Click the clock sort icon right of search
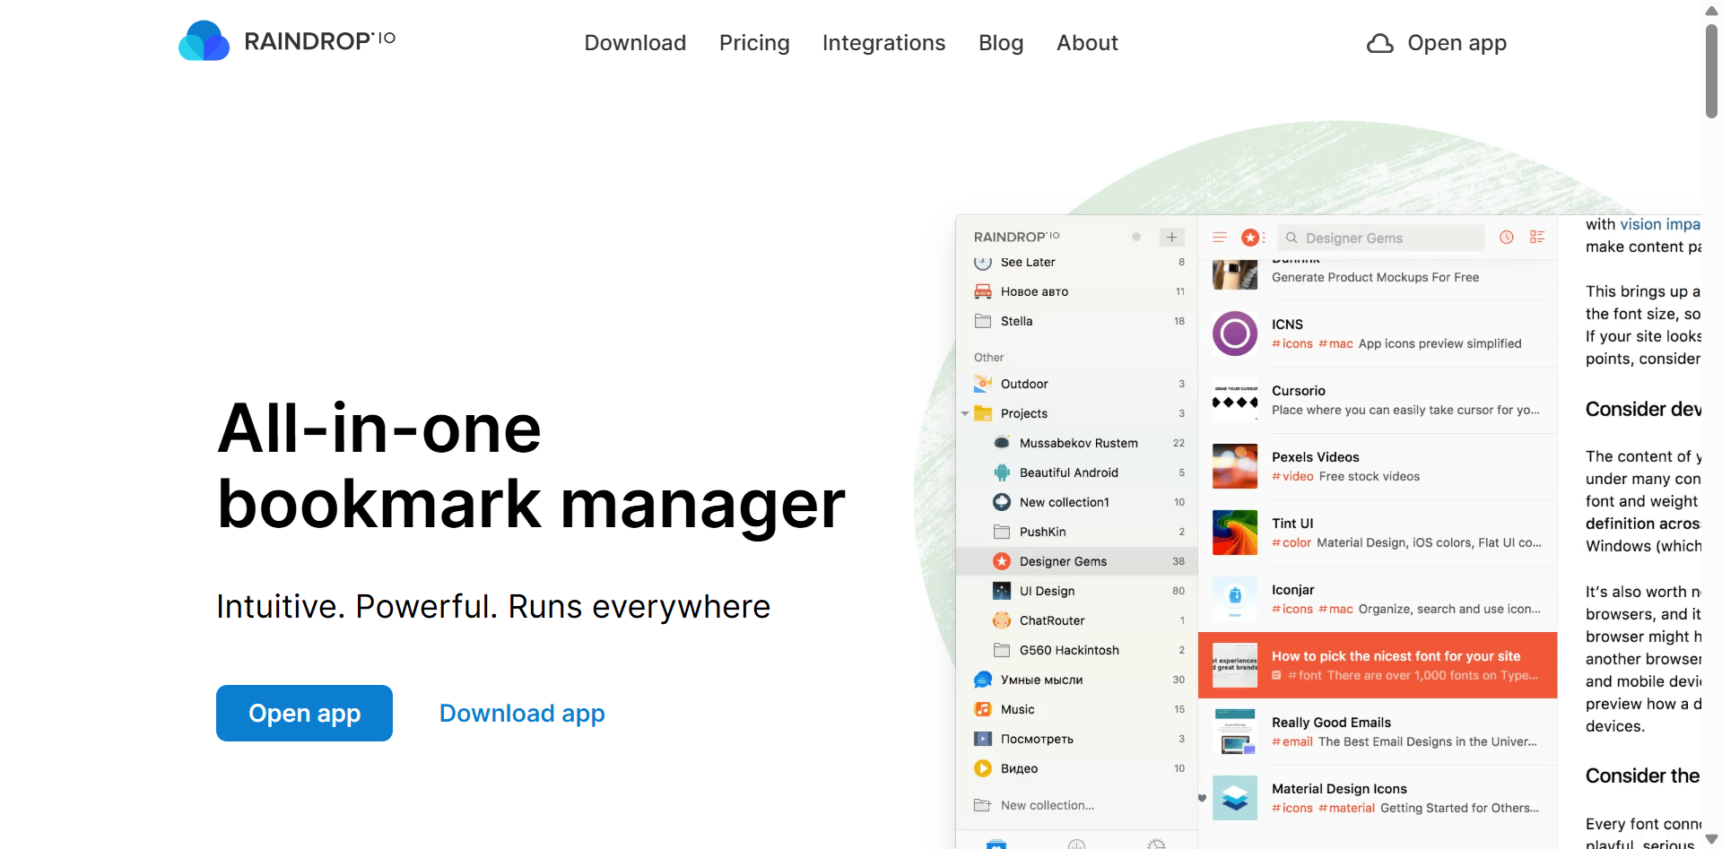This screenshot has width=1722, height=849. (x=1507, y=238)
